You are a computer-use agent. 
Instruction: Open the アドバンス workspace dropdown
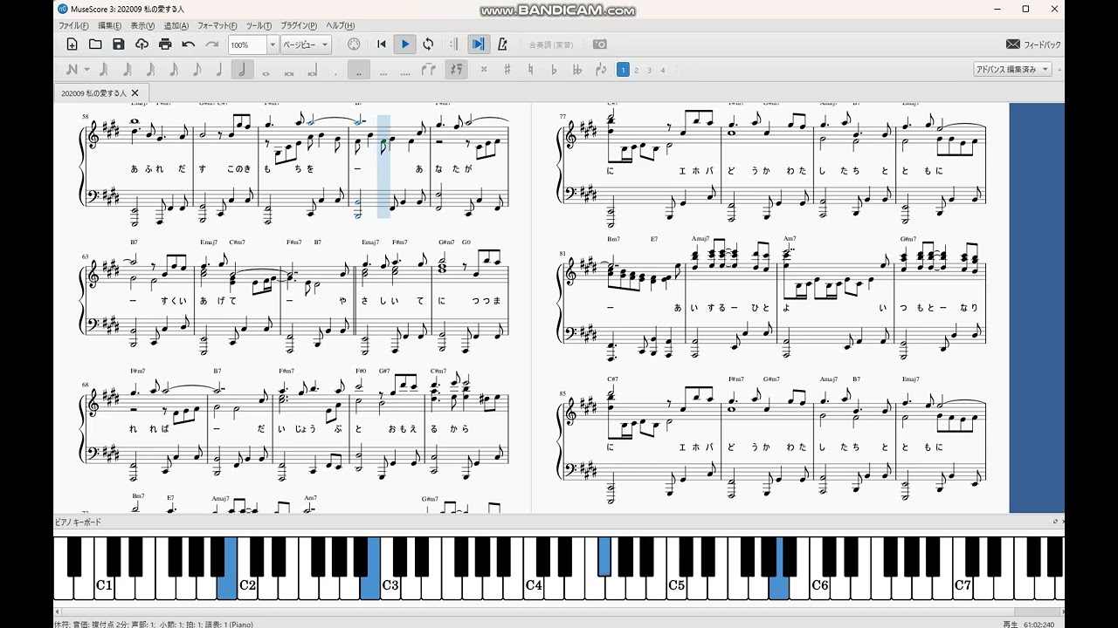(x=1013, y=70)
